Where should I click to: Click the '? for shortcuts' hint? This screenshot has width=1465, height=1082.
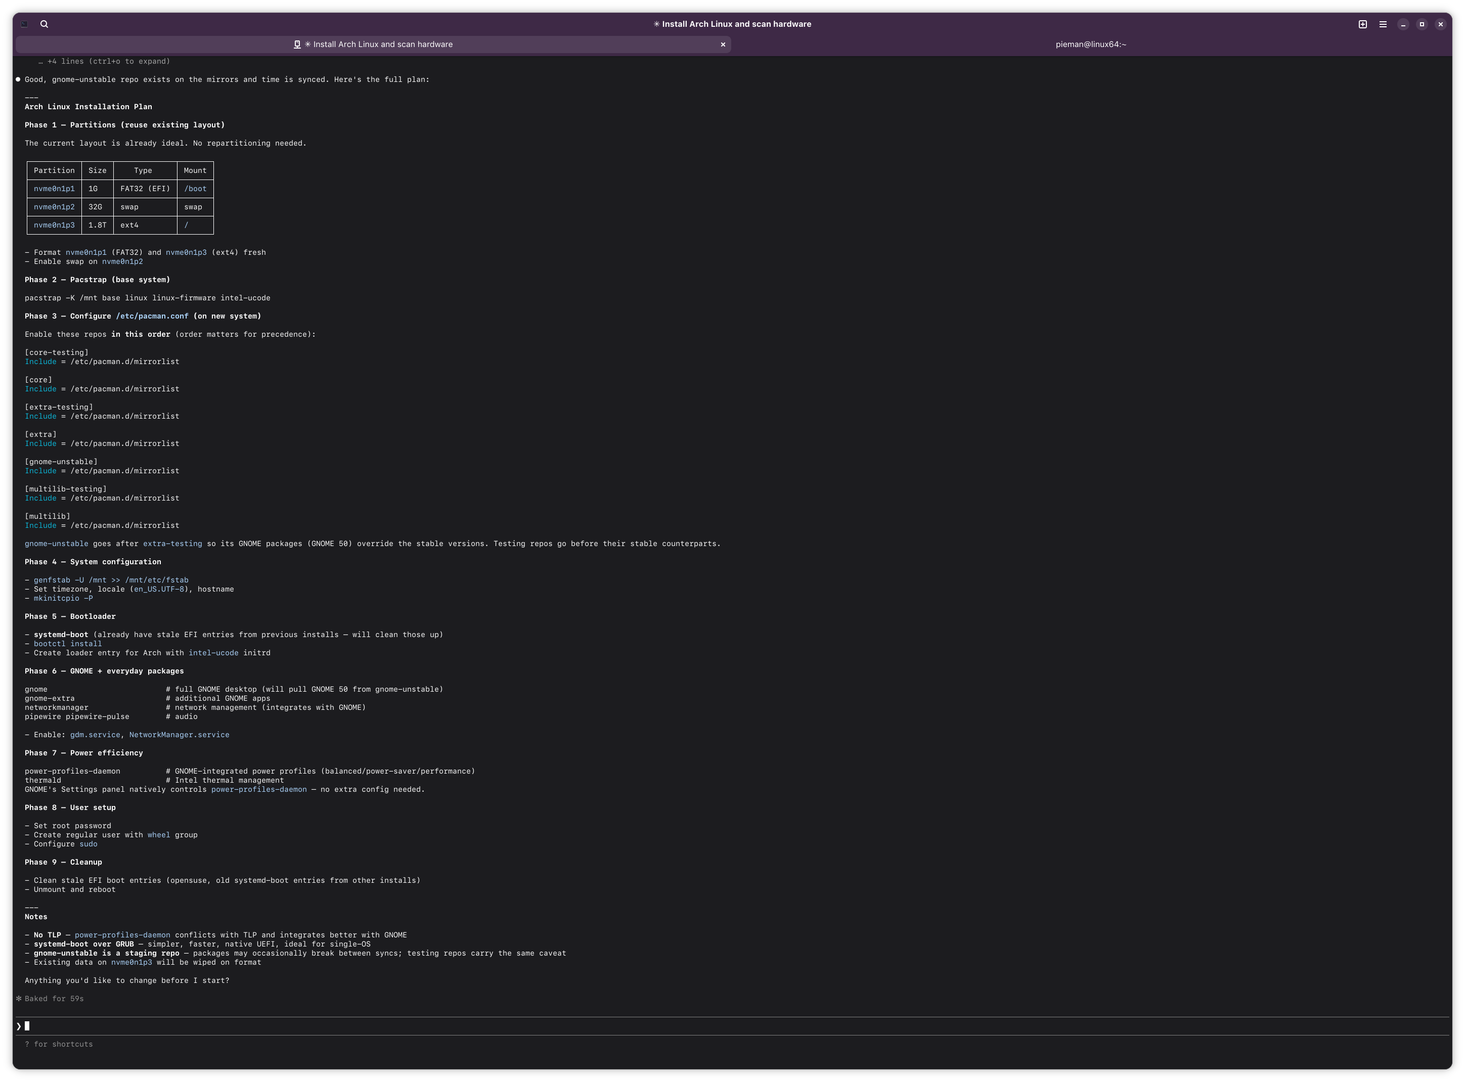tap(59, 1044)
